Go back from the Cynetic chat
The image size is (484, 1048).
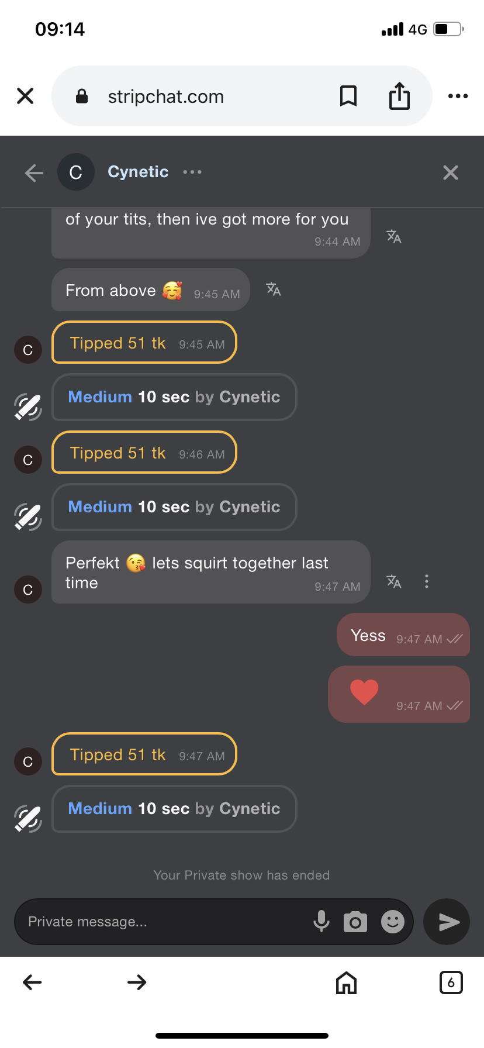click(34, 173)
